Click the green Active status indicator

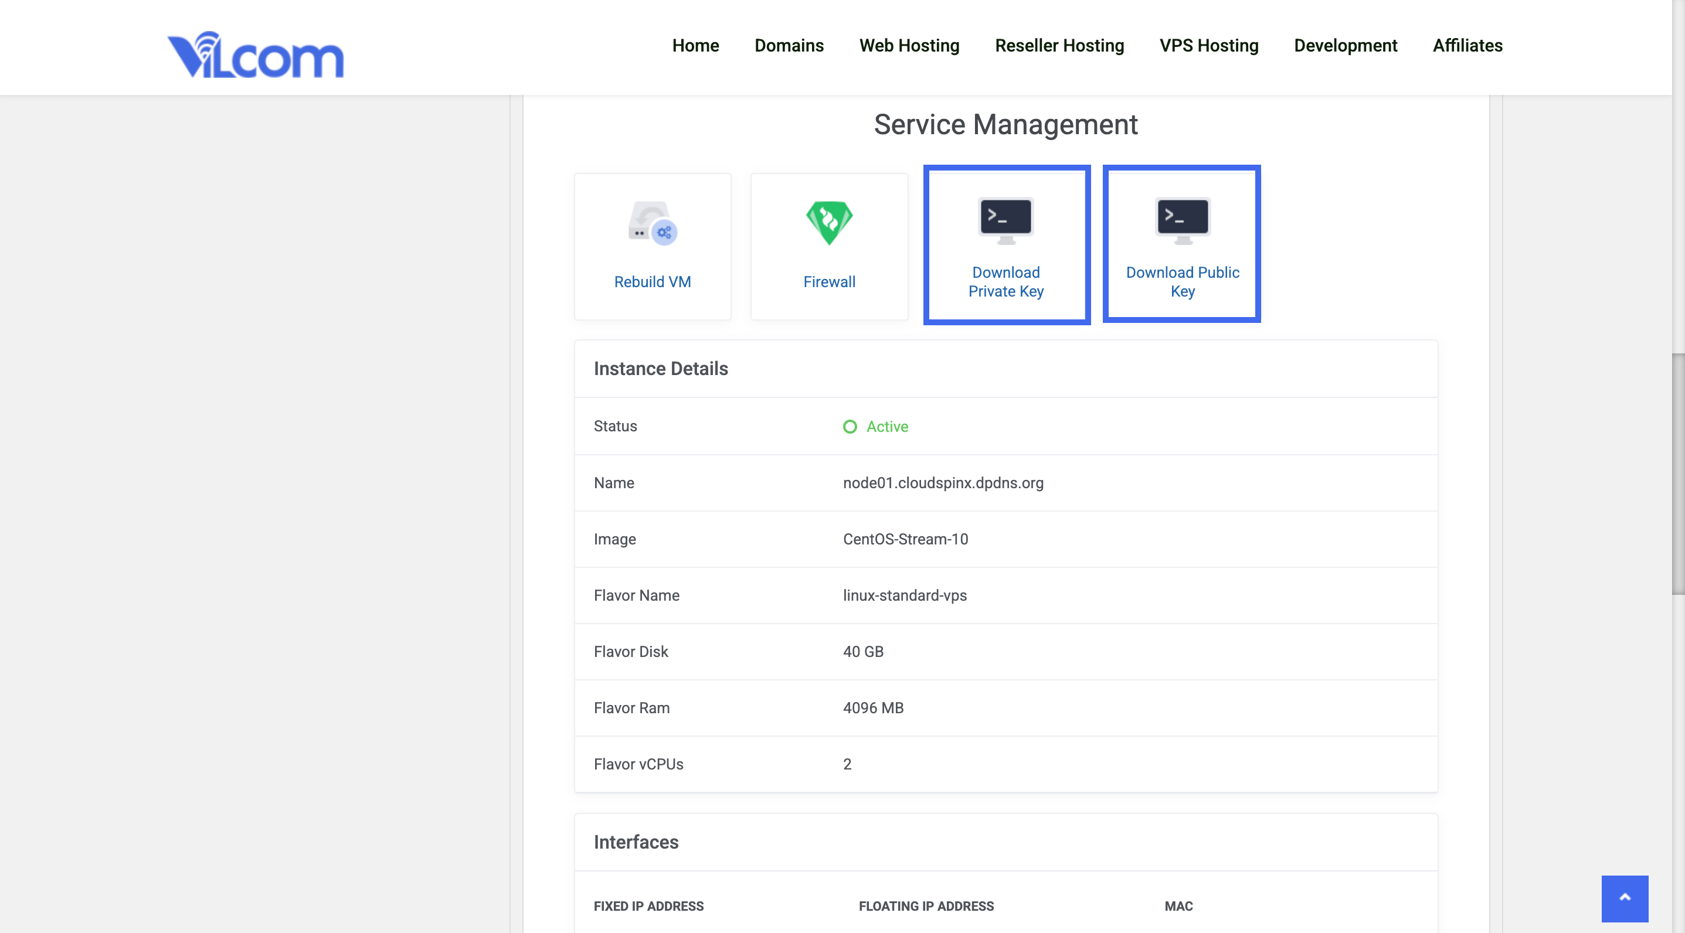850,426
